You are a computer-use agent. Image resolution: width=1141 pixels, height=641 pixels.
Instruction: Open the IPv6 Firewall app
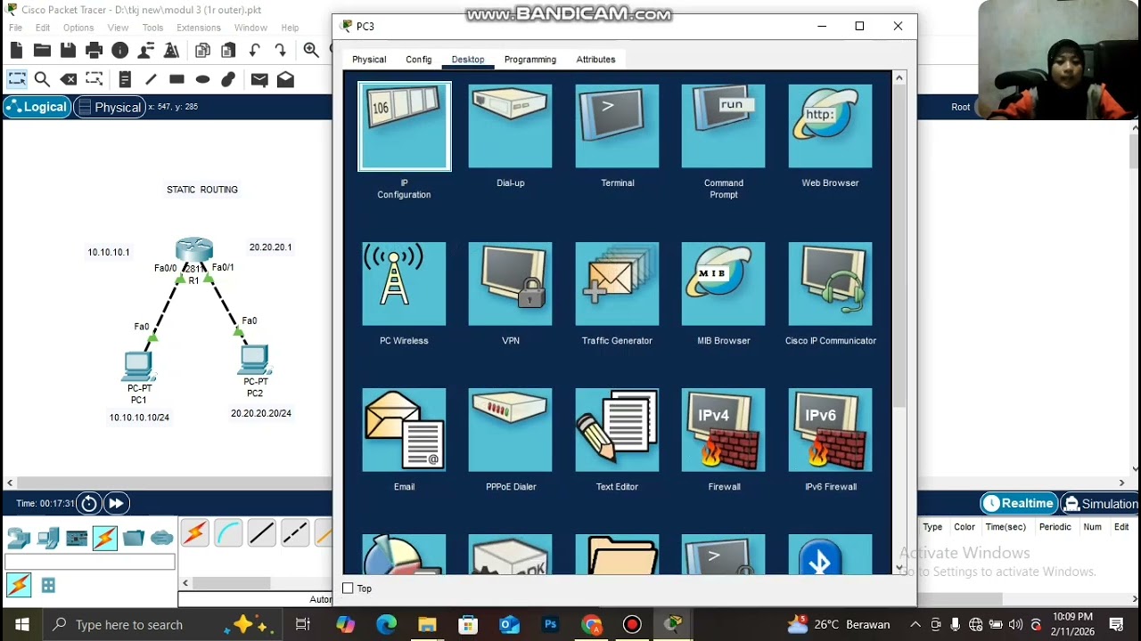(x=830, y=430)
